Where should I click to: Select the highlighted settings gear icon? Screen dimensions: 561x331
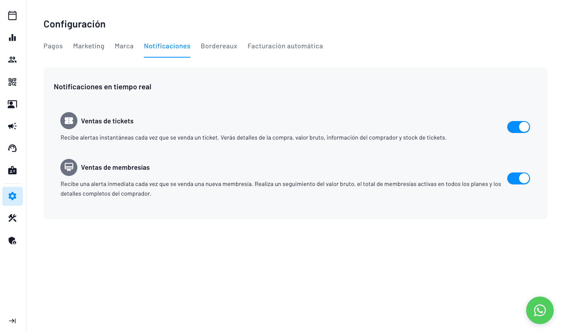[x=12, y=196]
